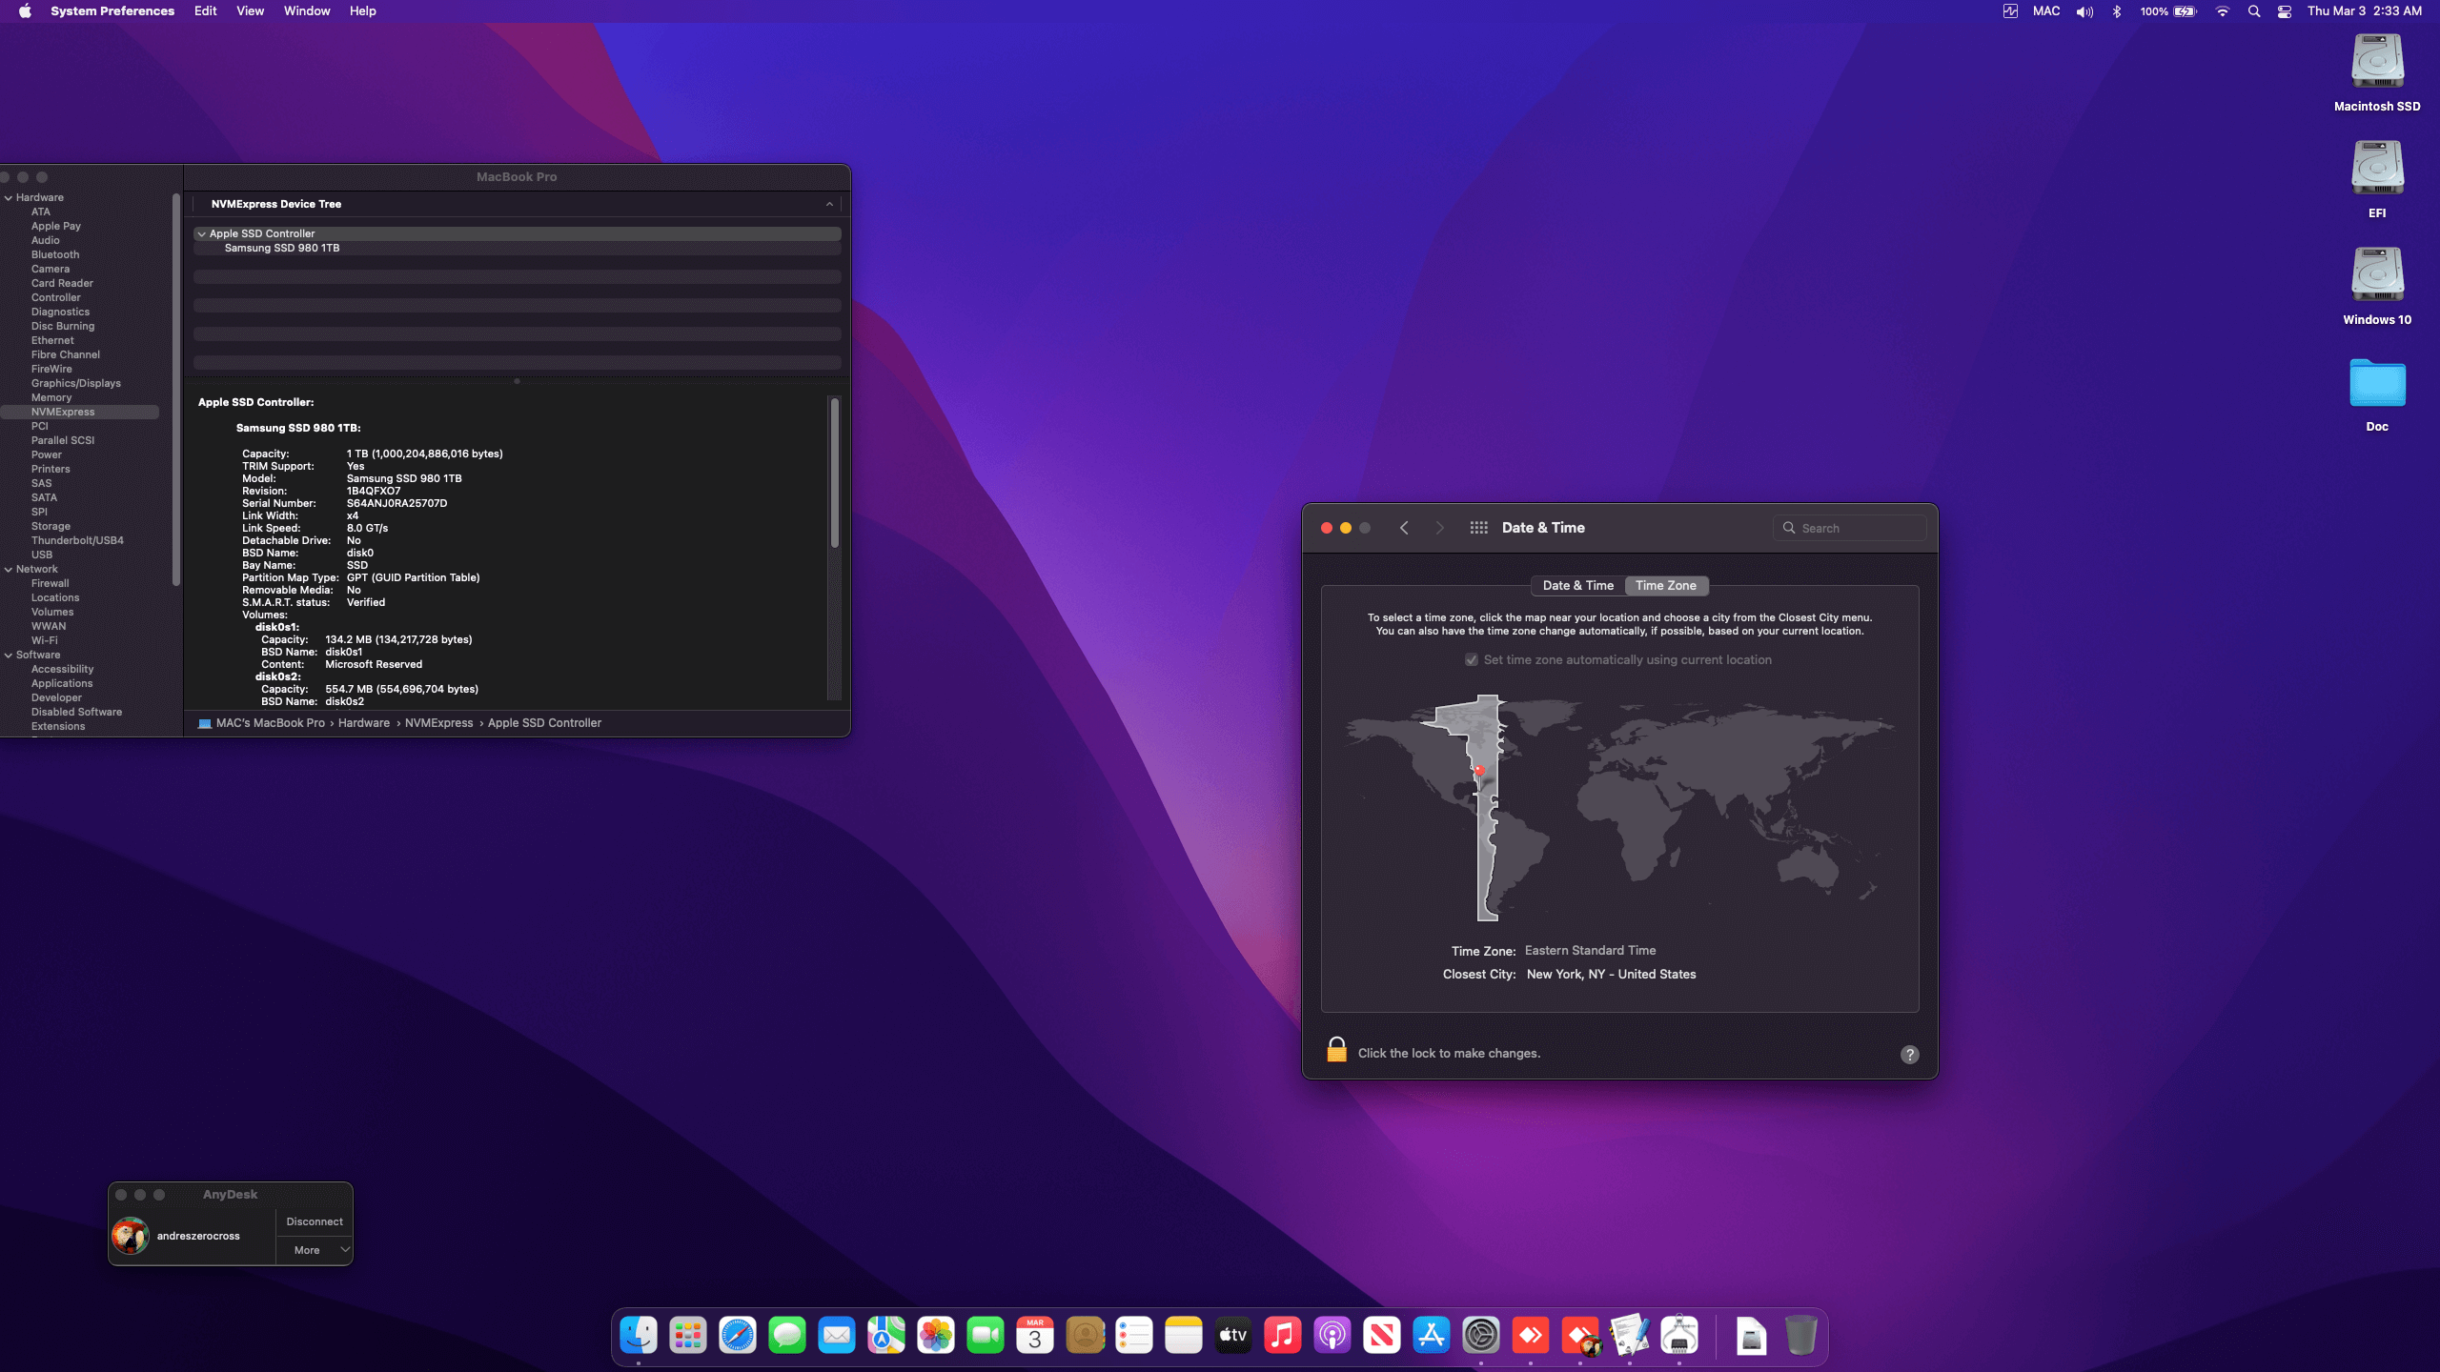This screenshot has height=1372, width=2440.
Task: Open System Information chip icon in Dock
Action: pyautogui.click(x=1679, y=1335)
